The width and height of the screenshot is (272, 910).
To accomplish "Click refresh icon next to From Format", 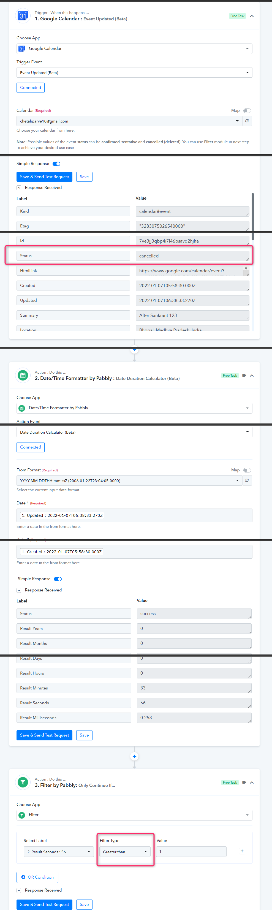I will pyautogui.click(x=247, y=480).
